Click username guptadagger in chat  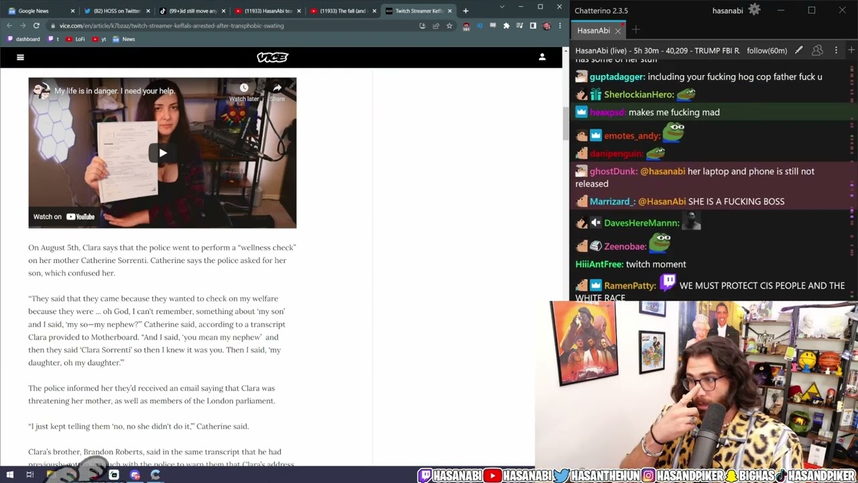[617, 77]
